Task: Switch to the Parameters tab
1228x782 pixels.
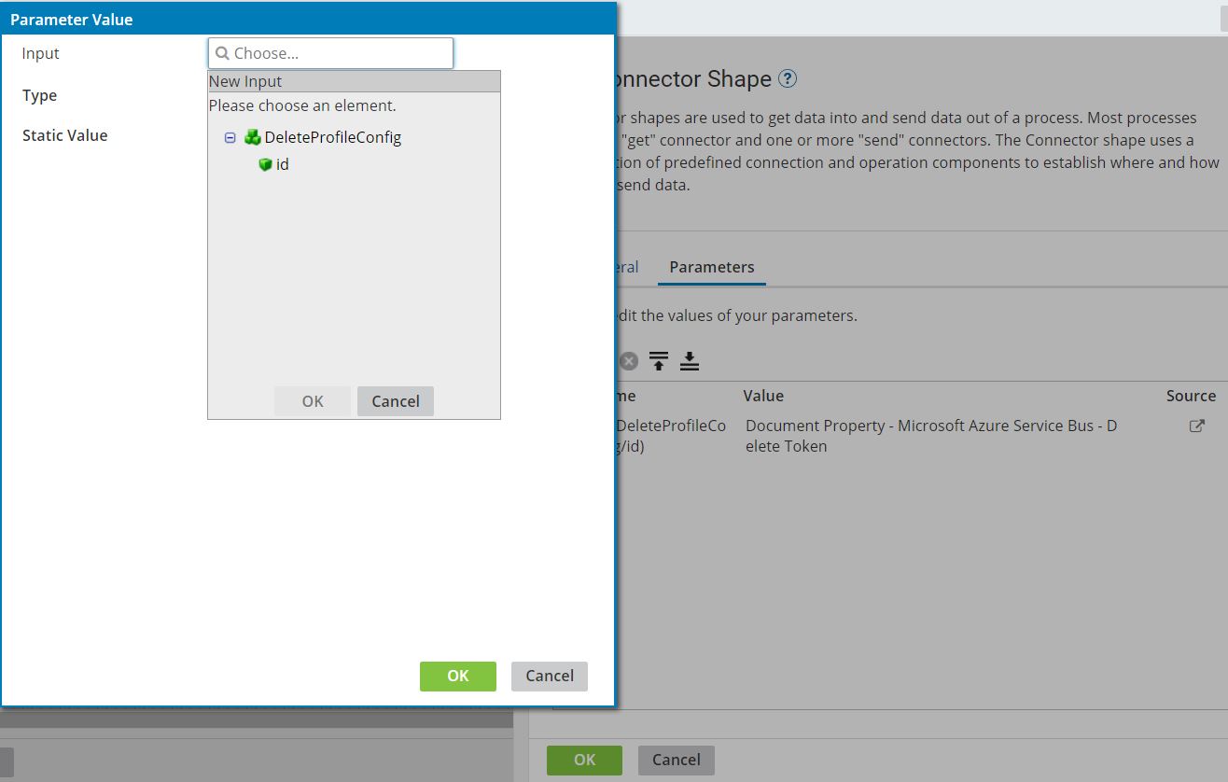Action: (711, 267)
